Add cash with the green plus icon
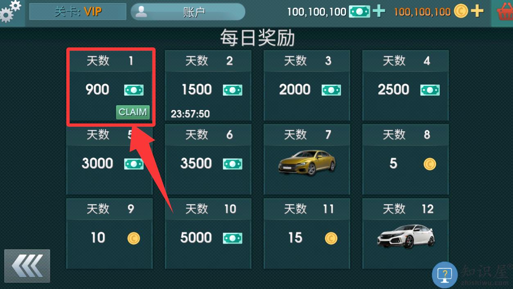513x289 pixels. coord(379,11)
